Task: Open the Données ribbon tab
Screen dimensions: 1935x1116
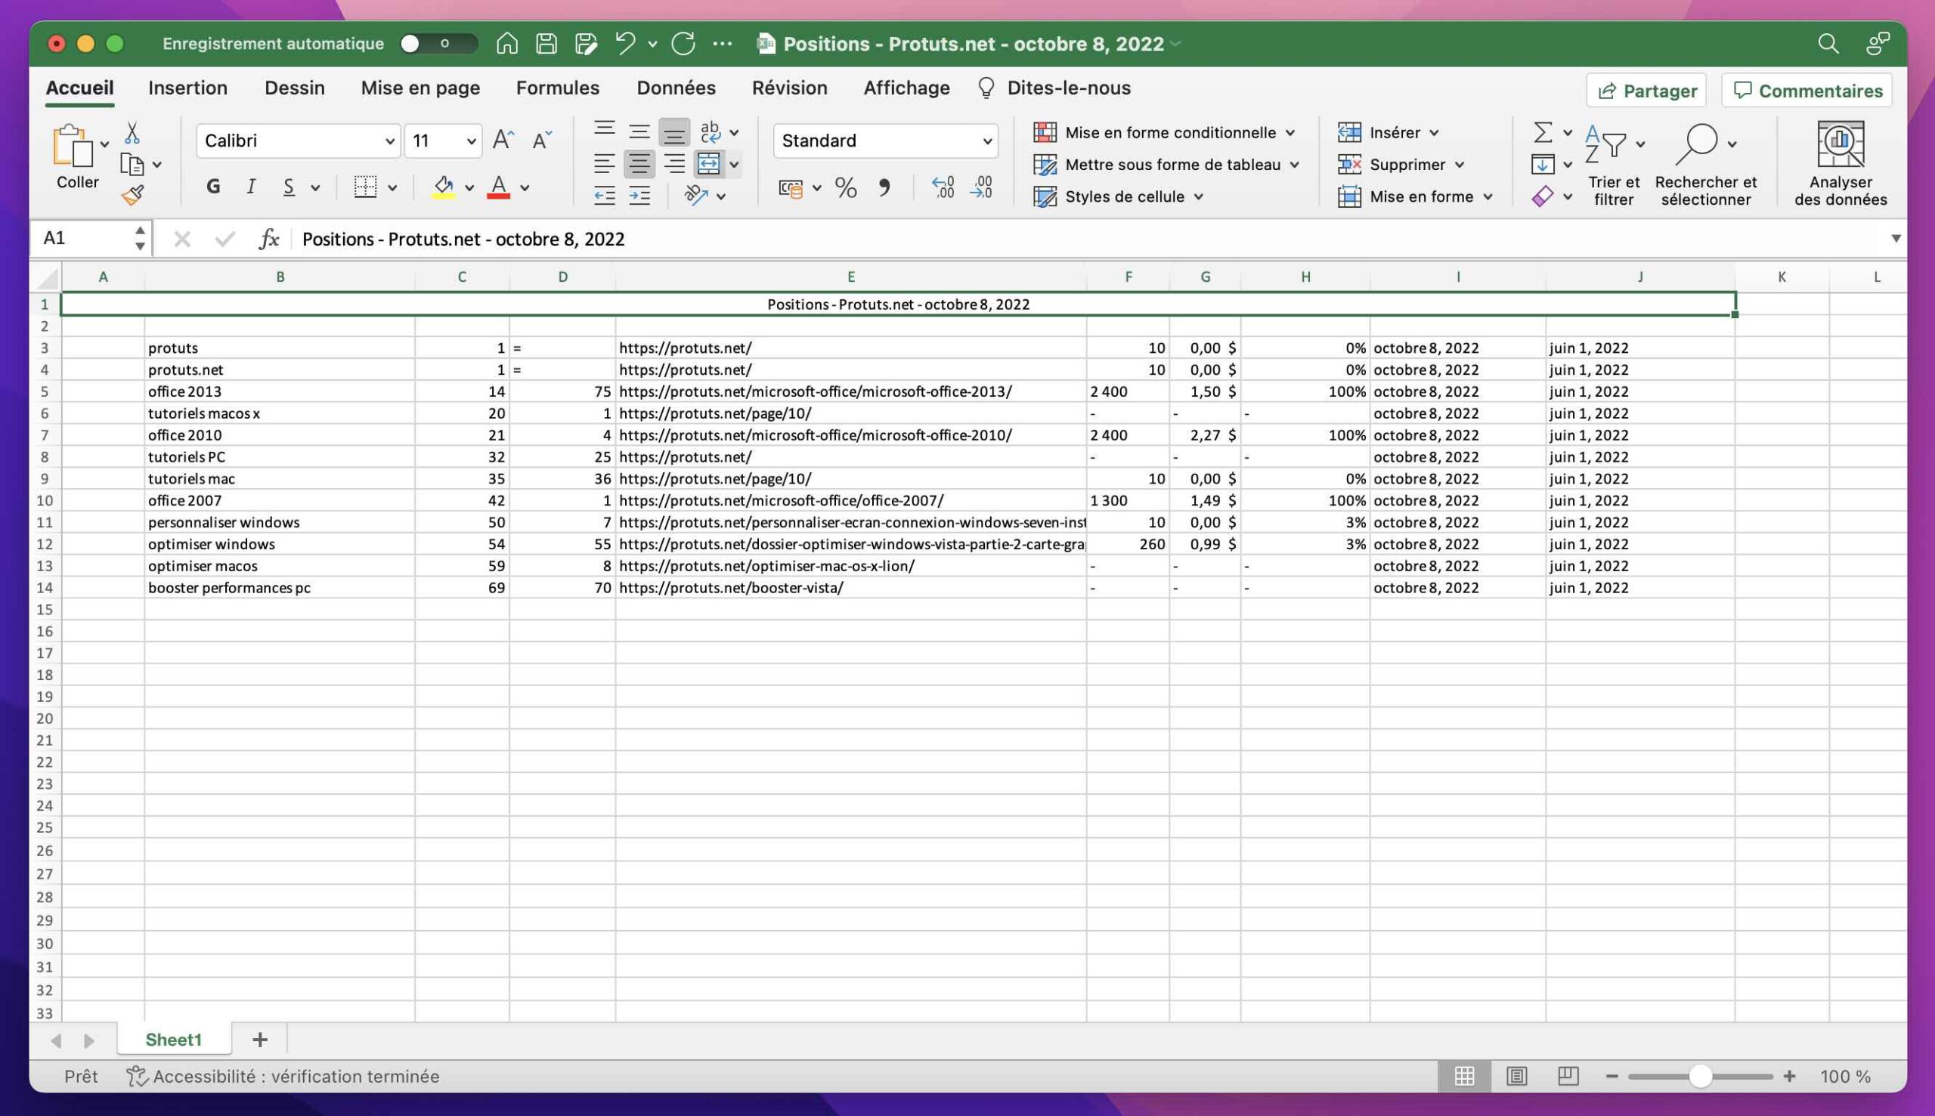Action: [675, 88]
